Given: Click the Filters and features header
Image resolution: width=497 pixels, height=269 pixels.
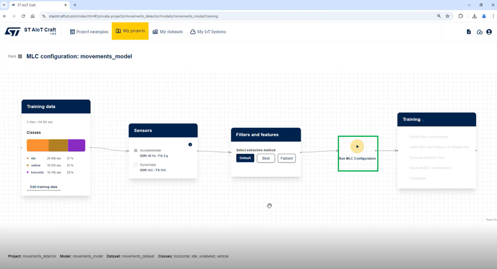Looking at the screenshot, I should tap(266, 135).
